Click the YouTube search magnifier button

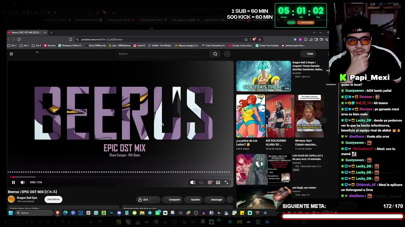coord(215,54)
